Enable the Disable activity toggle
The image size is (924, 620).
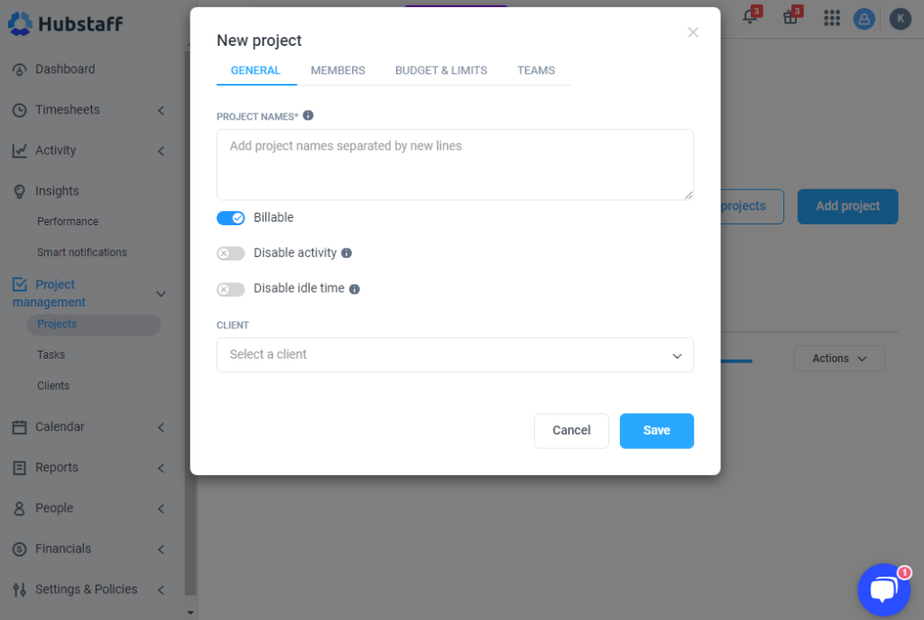tap(230, 252)
